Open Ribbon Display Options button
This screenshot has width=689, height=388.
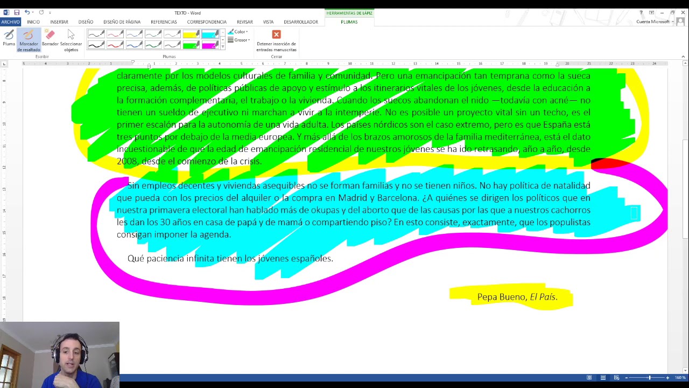[x=651, y=12]
